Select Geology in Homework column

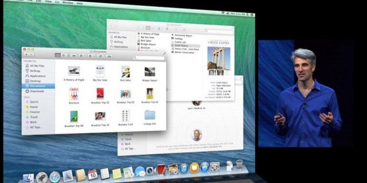pyautogui.click(x=178, y=39)
